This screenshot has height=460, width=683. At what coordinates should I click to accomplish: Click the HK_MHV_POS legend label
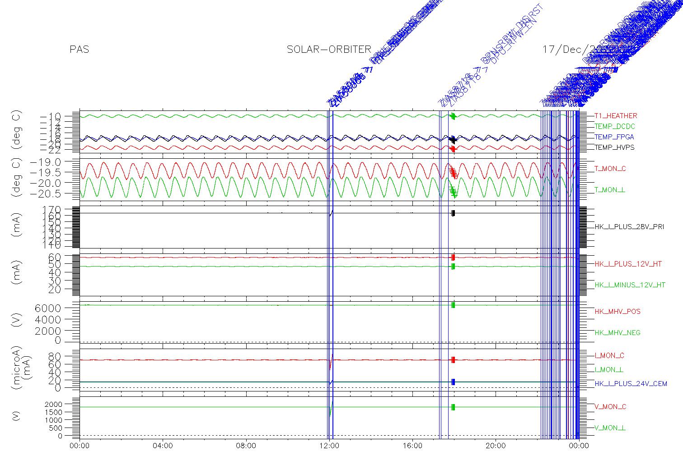pyautogui.click(x=618, y=312)
